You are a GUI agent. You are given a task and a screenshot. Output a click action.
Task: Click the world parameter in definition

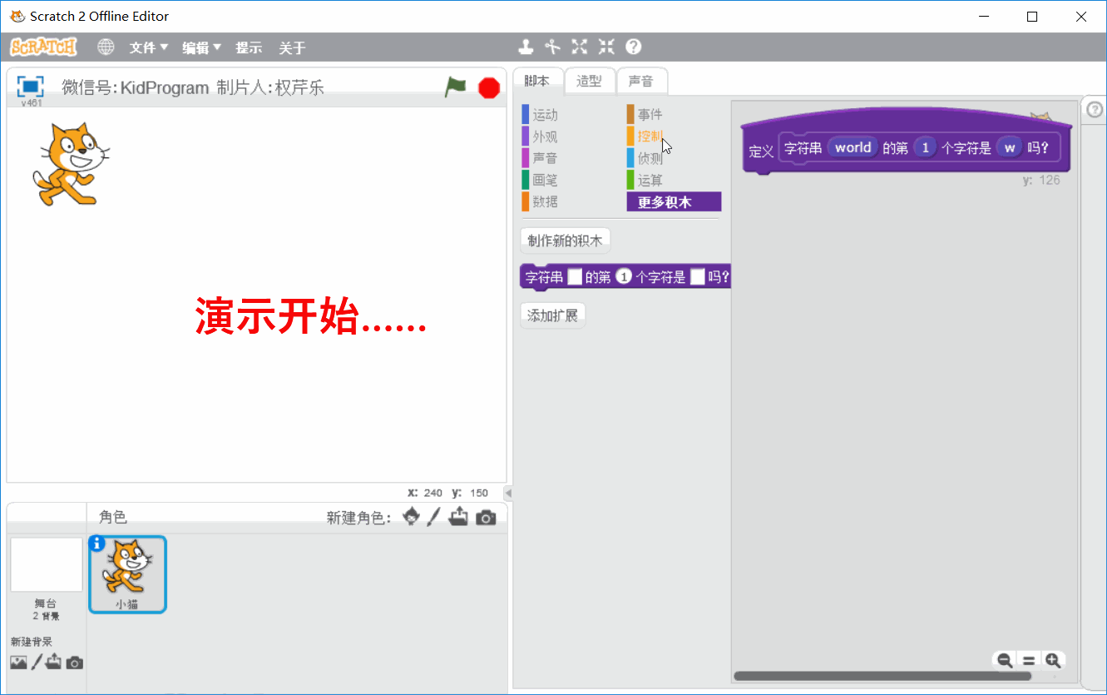[x=852, y=147]
